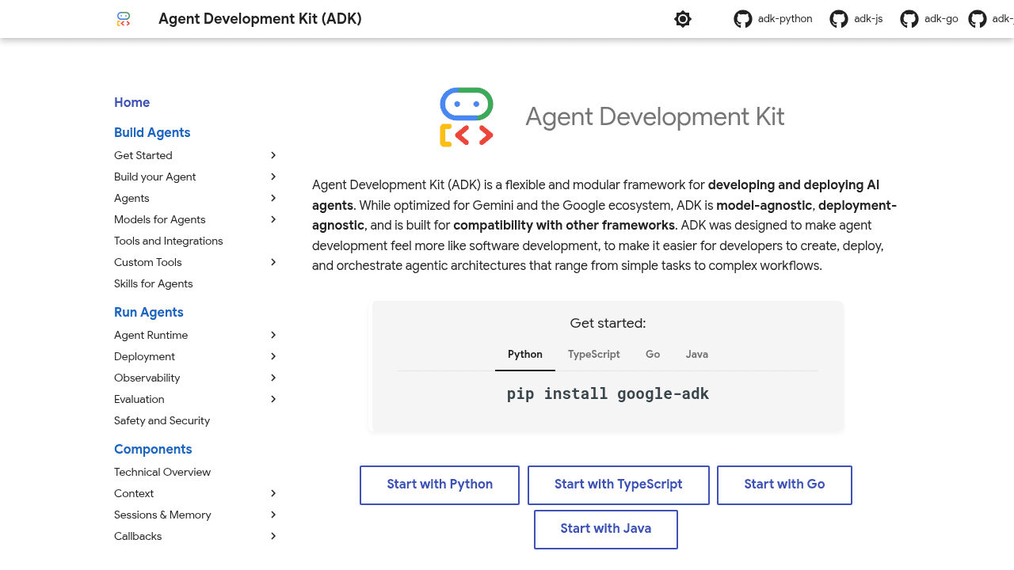
Task: Click the ADK logo above the page title
Action: 466,116
